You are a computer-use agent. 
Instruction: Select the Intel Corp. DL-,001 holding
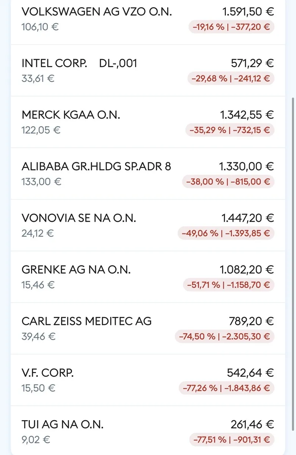(79, 63)
